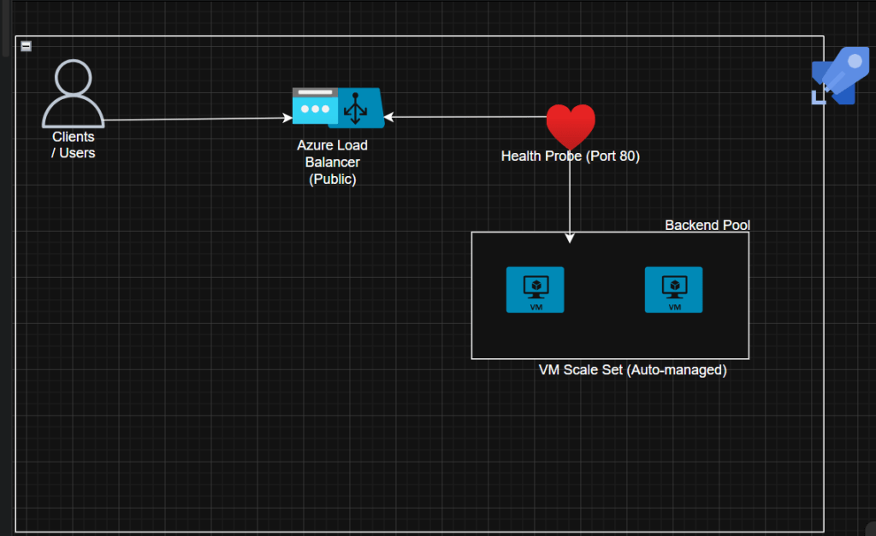Click the "Health Probe (Port 80)" label
This screenshot has width=876, height=536.
(x=570, y=156)
